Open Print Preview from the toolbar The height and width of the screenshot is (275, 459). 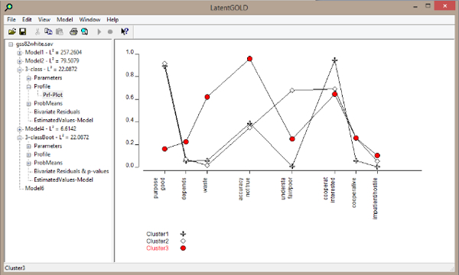click(85, 31)
